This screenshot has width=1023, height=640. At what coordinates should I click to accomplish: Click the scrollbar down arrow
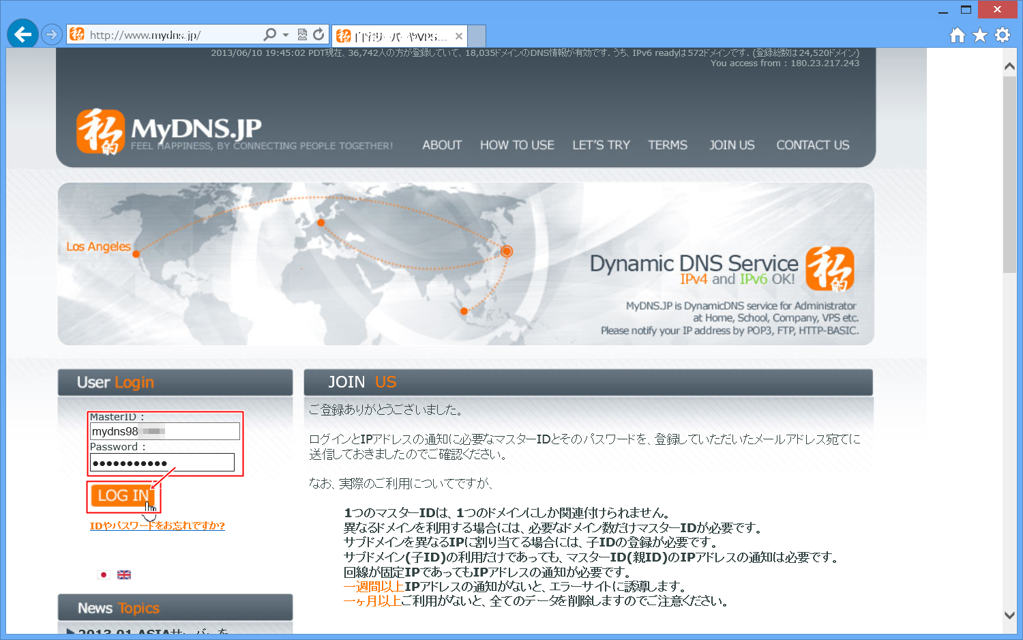[1009, 615]
